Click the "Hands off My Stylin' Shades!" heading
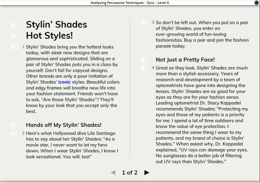260x182 pixels. tap(63, 125)
